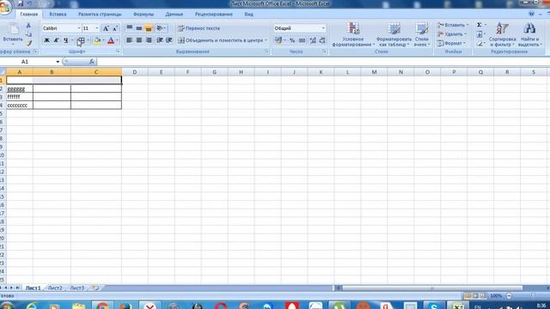Click the horizontal scrollbar at bottom
550x309 pixels.
431,288
